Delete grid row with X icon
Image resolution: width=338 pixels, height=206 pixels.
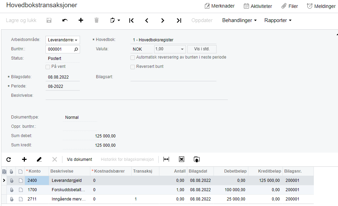click(x=54, y=159)
